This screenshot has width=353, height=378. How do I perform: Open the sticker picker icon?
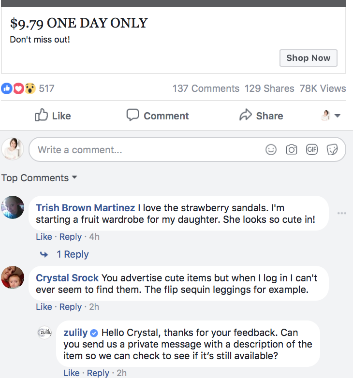click(x=332, y=150)
